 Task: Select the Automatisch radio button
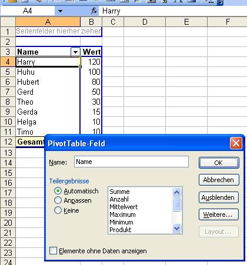point(58,191)
